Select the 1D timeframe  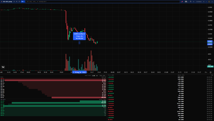pos(19,2)
